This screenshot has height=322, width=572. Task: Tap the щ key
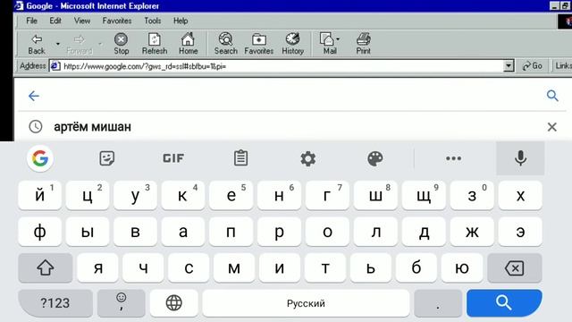pyautogui.click(x=424, y=196)
